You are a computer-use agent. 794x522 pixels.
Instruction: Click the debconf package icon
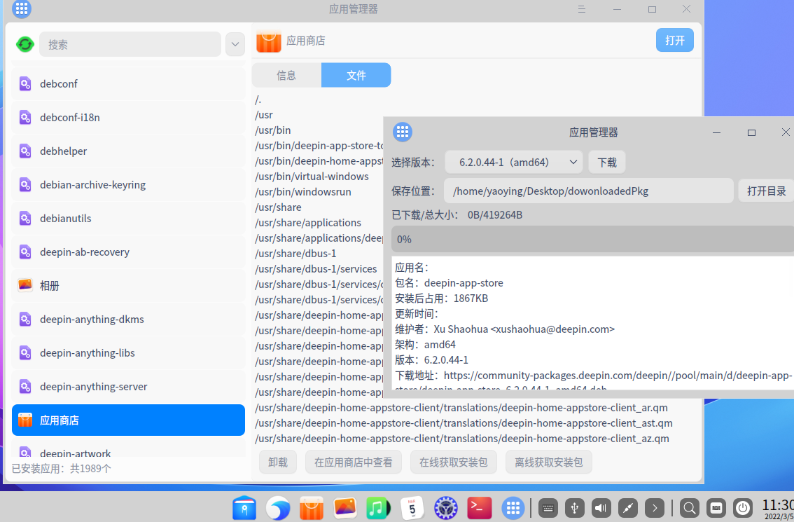click(x=25, y=83)
